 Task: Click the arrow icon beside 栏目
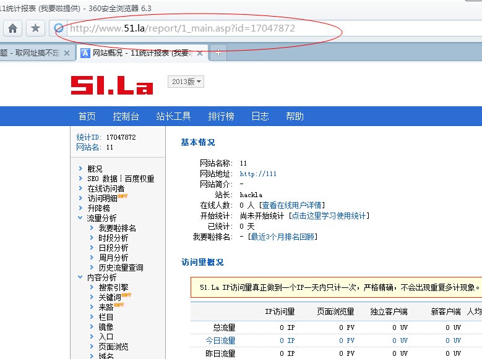[x=92, y=316]
